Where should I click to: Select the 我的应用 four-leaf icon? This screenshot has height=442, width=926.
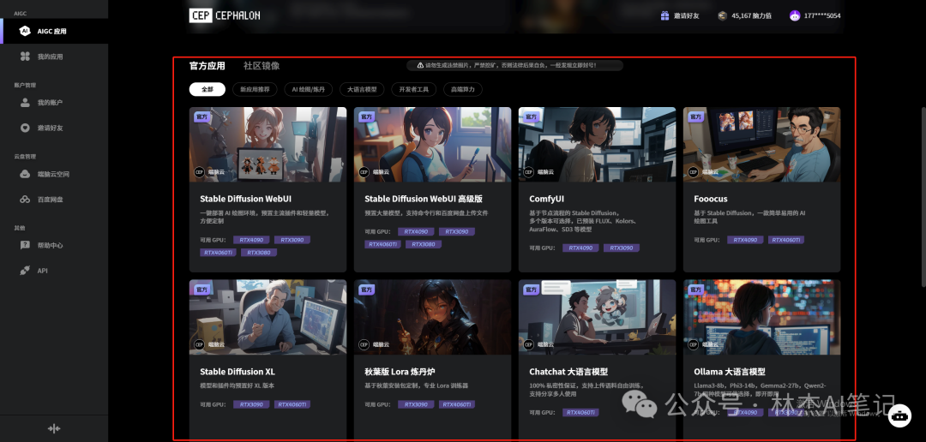(25, 57)
